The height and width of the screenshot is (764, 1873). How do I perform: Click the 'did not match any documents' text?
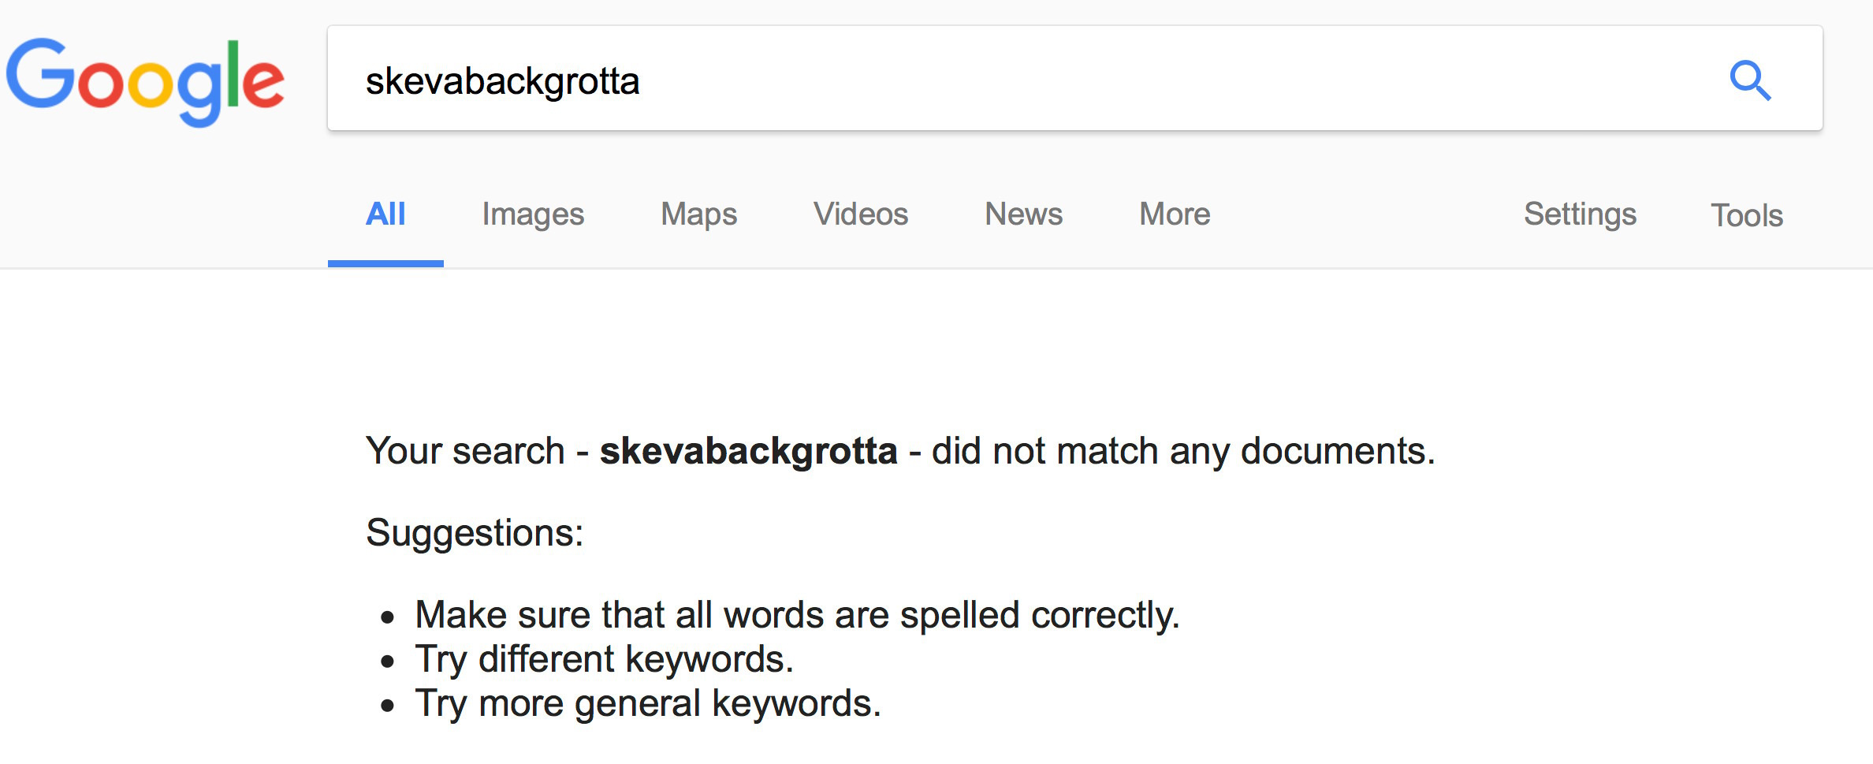(x=1182, y=451)
